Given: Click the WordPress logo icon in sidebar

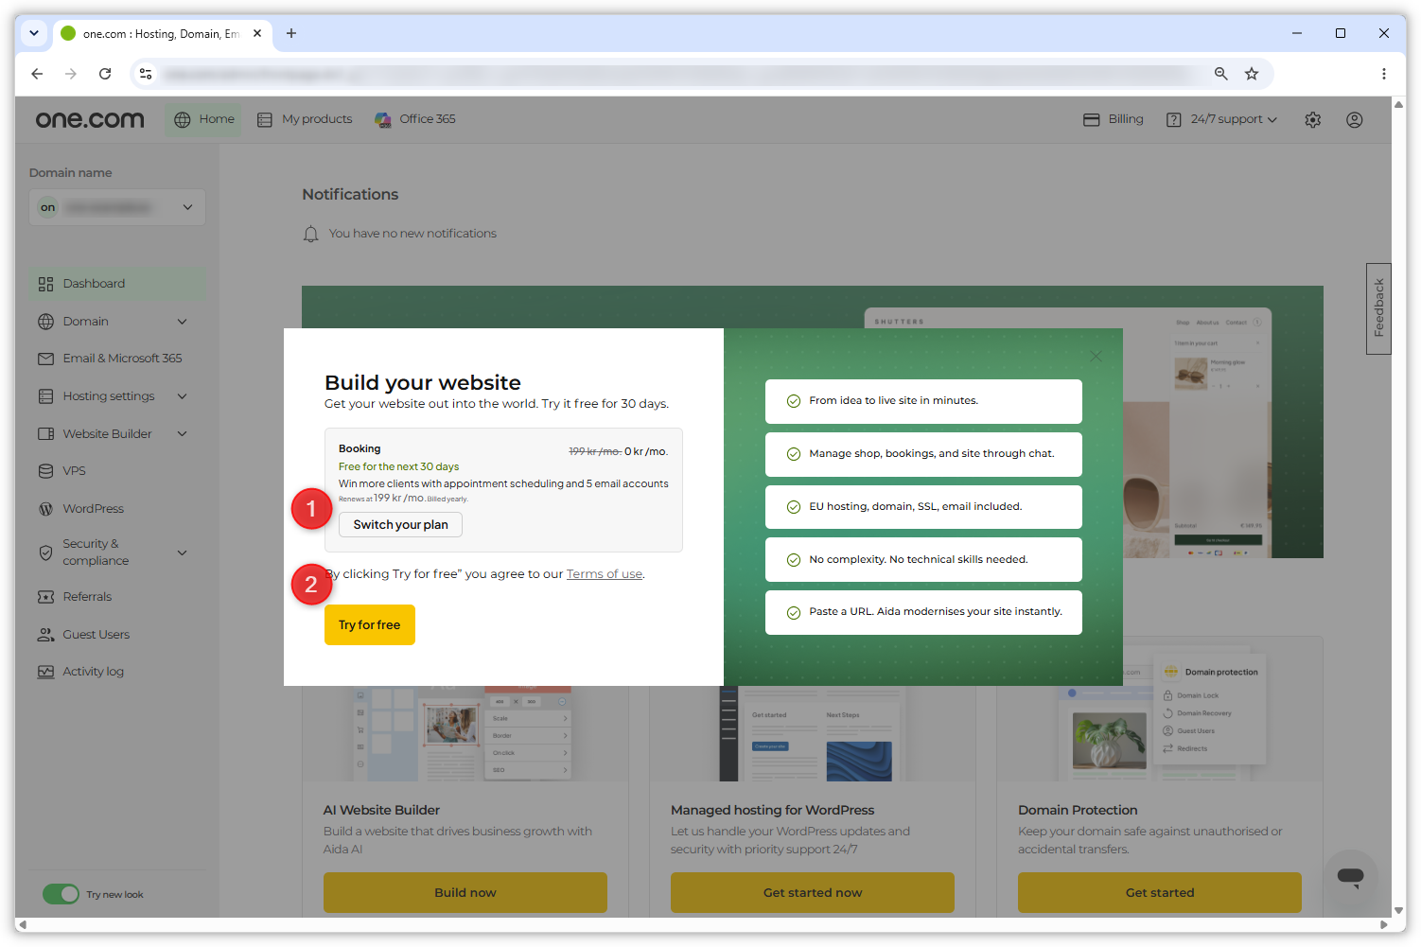Looking at the screenshot, I should coord(45,509).
